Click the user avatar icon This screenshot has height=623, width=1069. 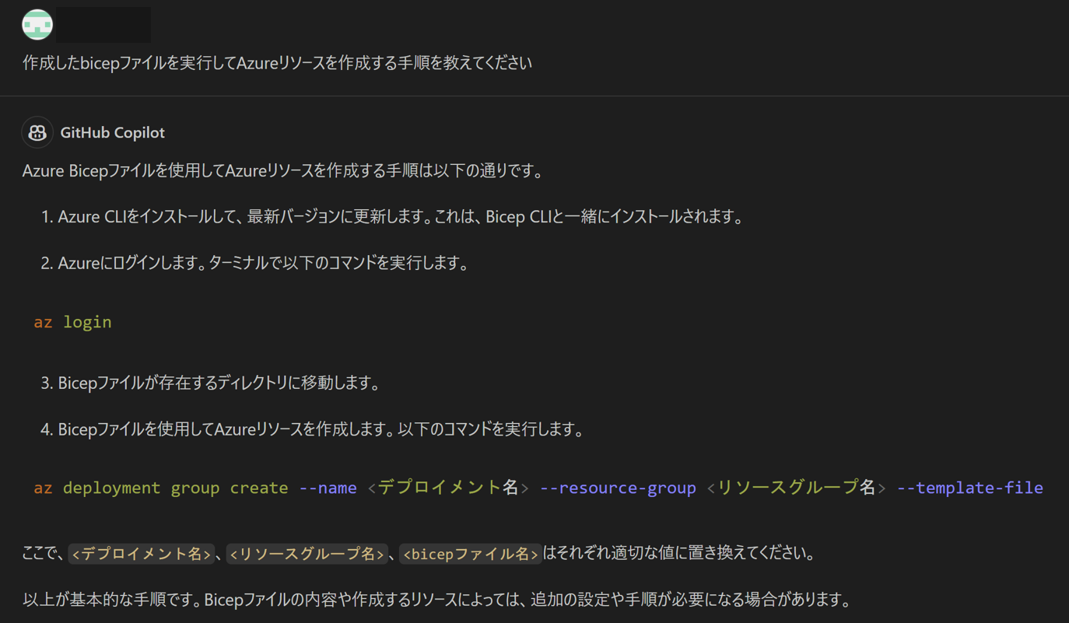[x=37, y=24]
